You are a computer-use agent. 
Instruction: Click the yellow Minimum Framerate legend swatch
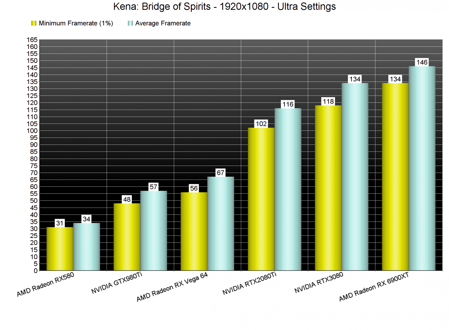(x=34, y=23)
